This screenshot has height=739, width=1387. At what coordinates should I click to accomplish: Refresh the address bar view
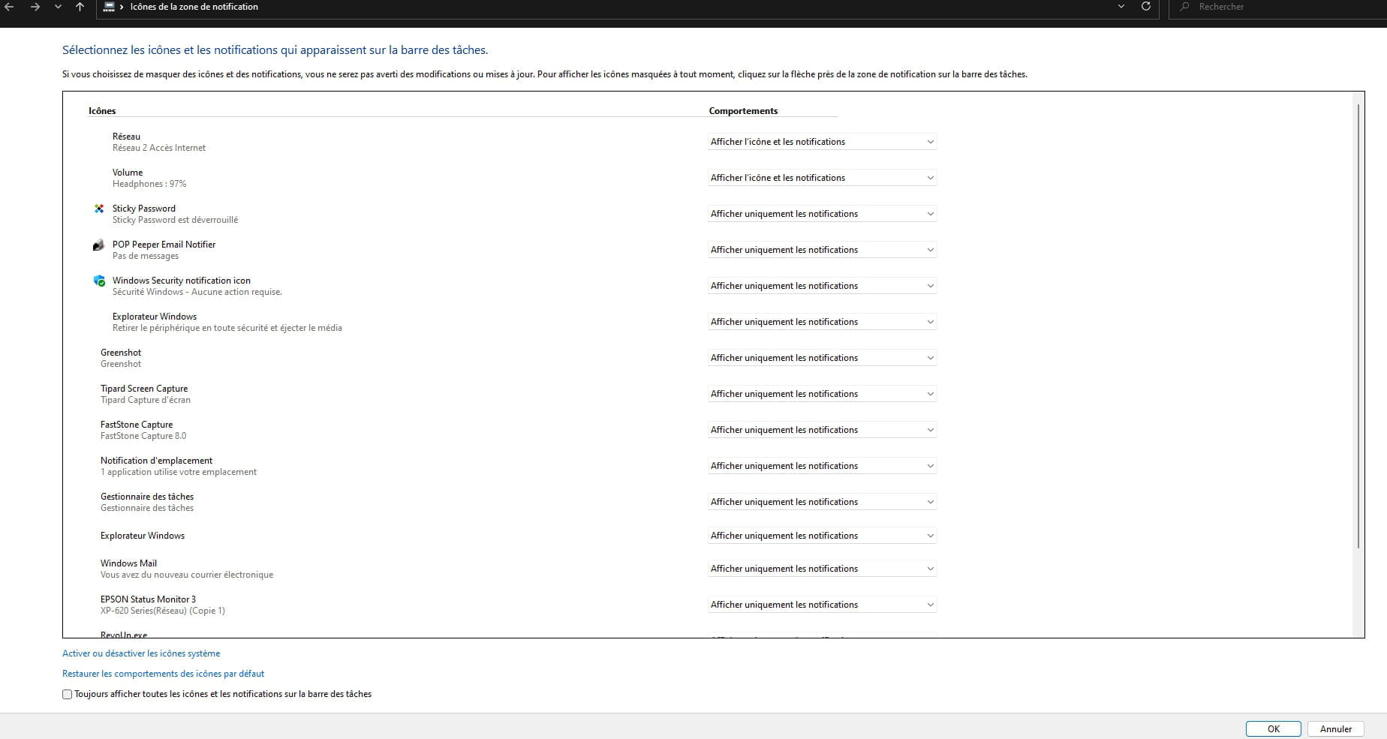click(x=1146, y=7)
